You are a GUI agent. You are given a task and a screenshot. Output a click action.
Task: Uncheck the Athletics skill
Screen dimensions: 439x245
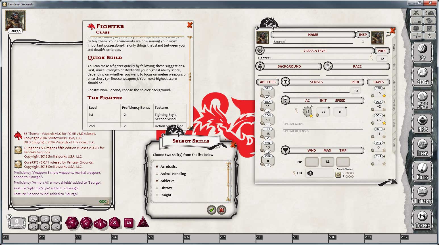[x=157, y=181]
